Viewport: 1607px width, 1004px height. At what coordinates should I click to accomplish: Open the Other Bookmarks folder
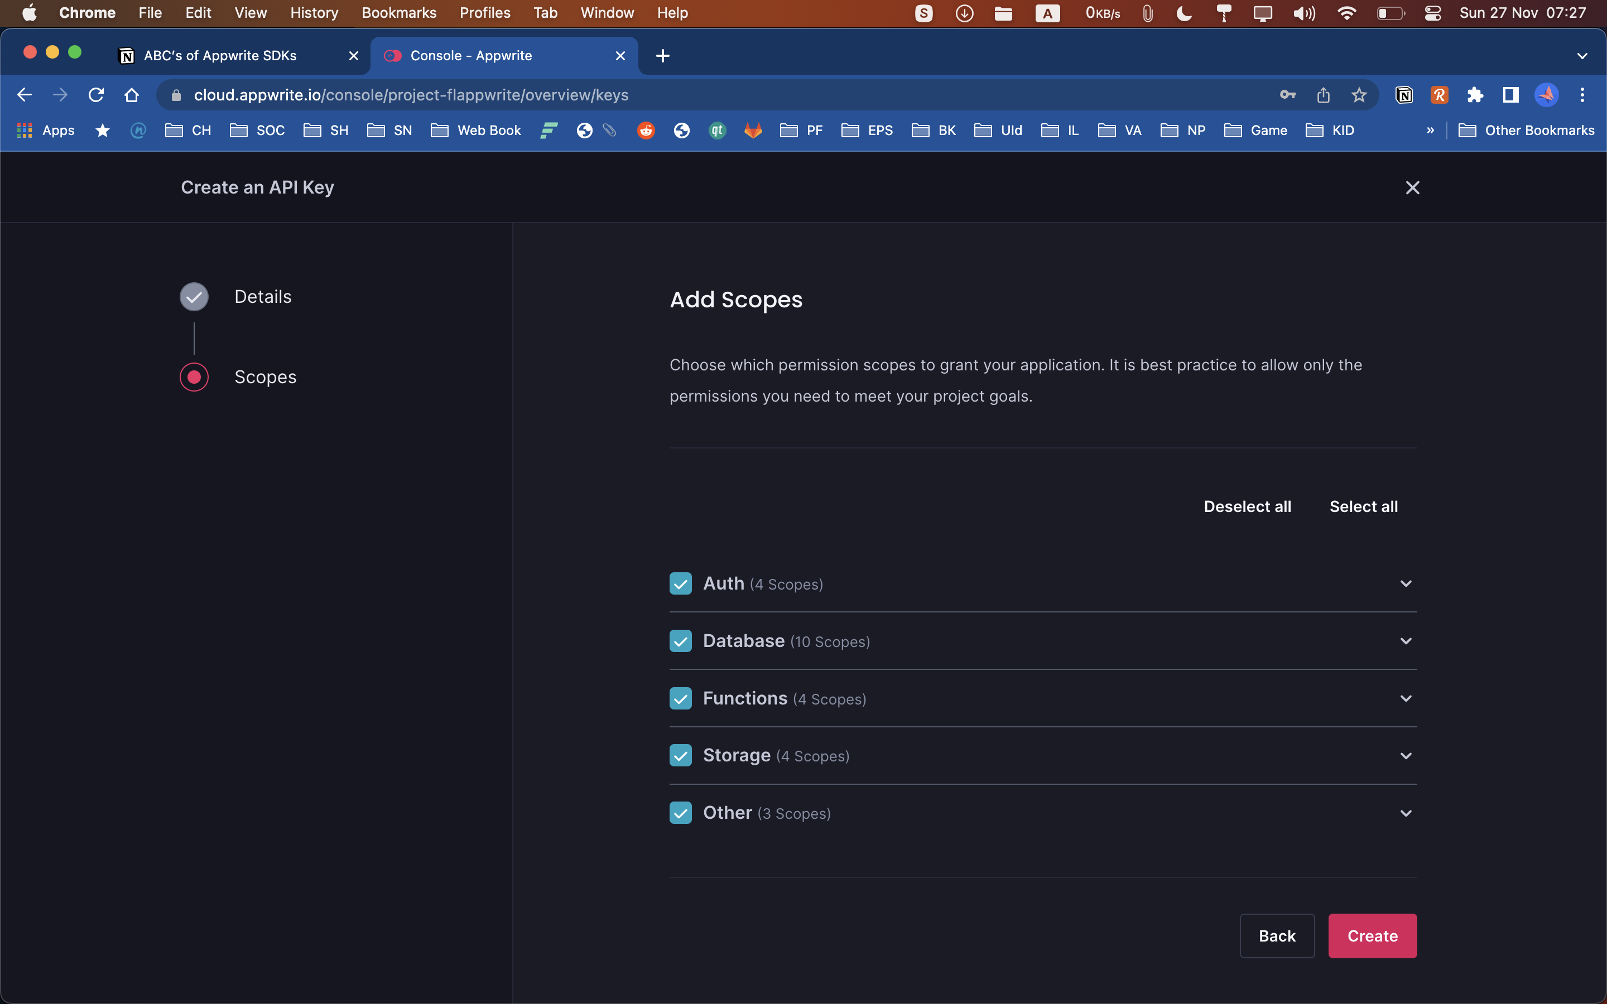tap(1526, 131)
